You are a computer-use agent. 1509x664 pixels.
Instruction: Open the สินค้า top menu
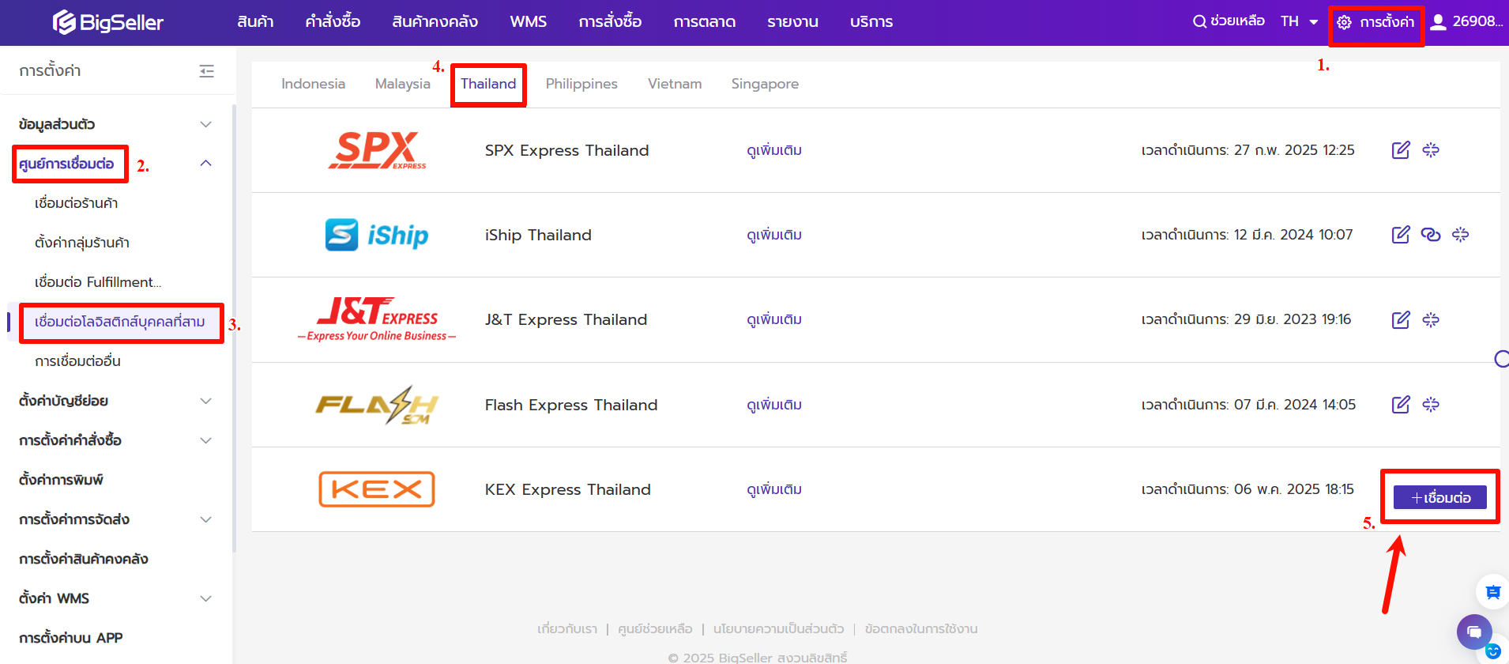(x=255, y=22)
